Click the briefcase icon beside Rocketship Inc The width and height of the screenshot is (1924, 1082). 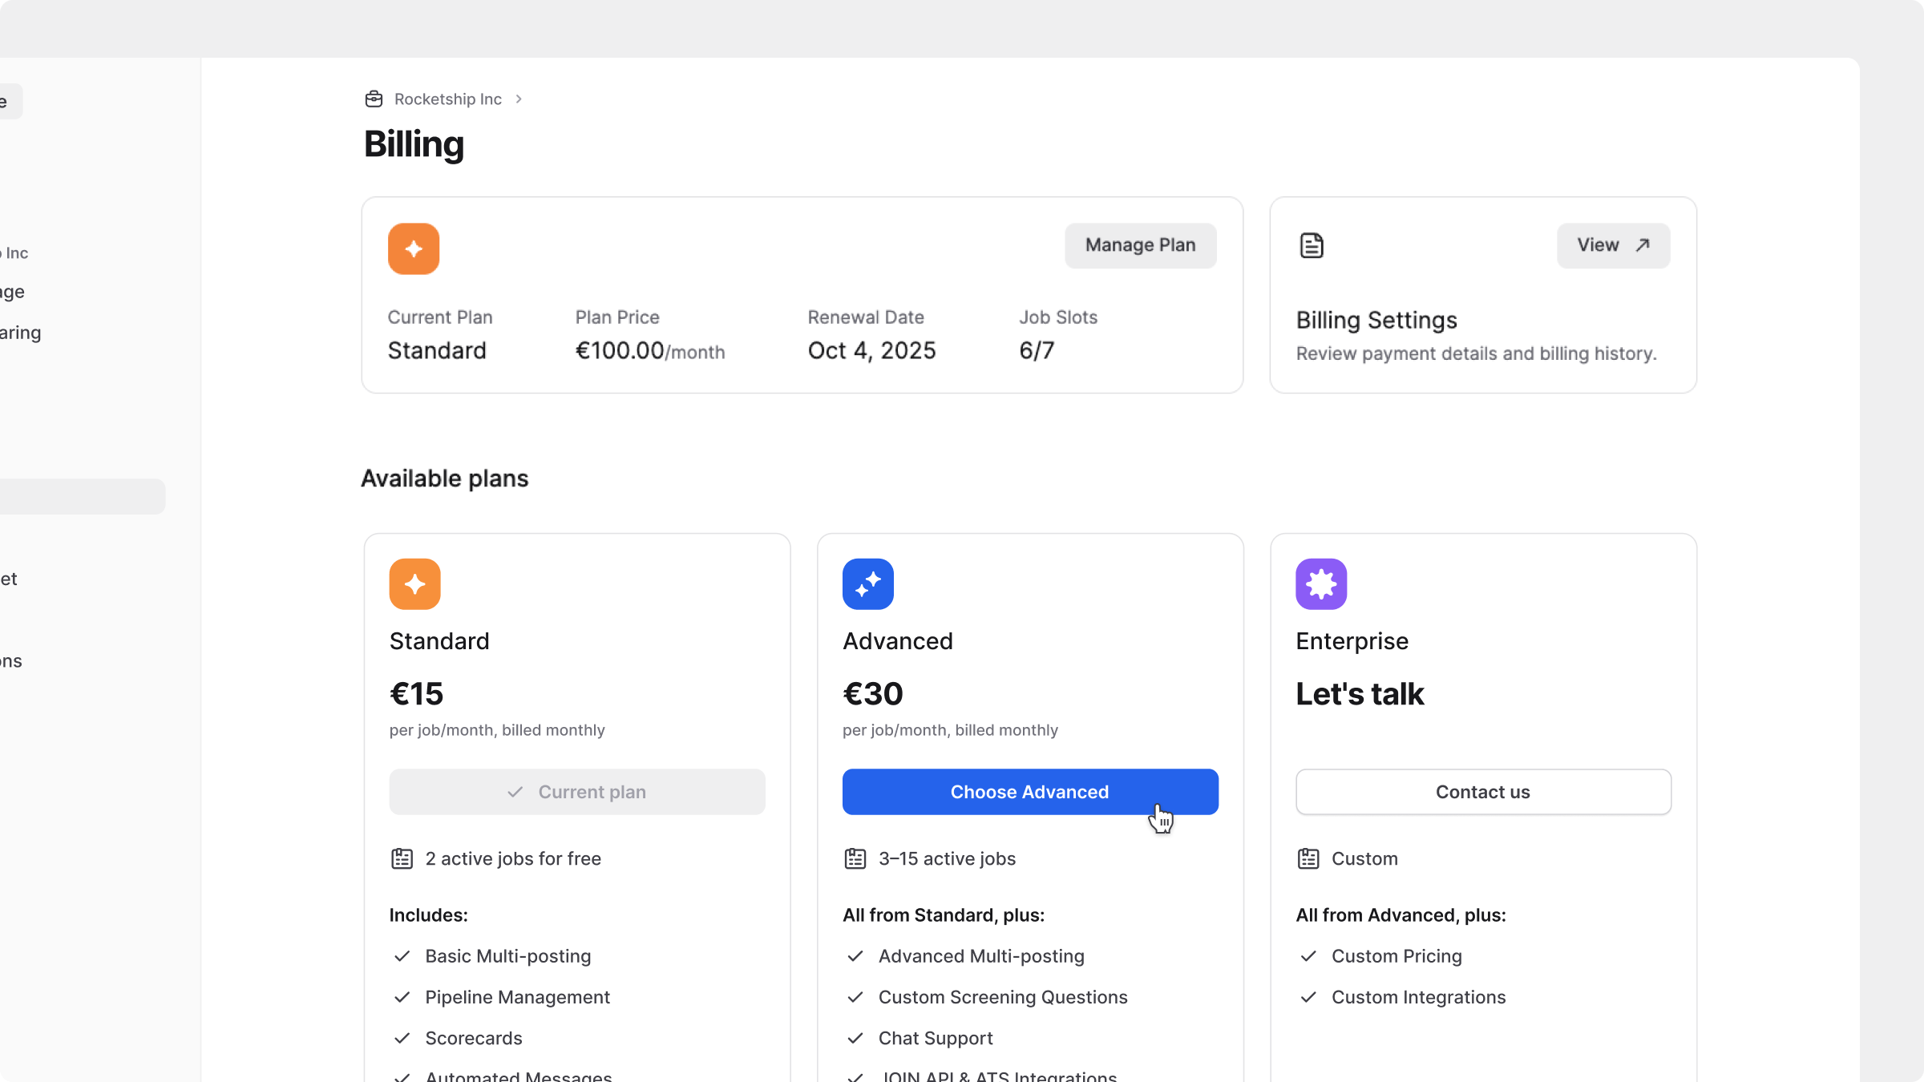point(374,99)
